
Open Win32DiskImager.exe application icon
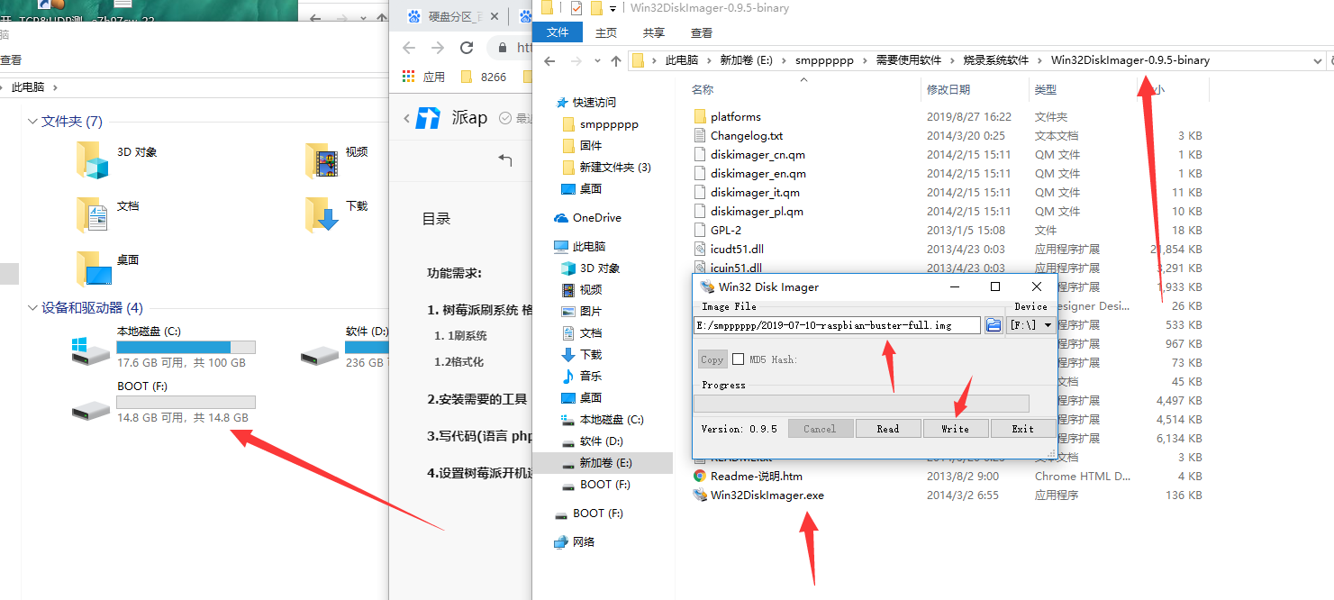point(700,495)
